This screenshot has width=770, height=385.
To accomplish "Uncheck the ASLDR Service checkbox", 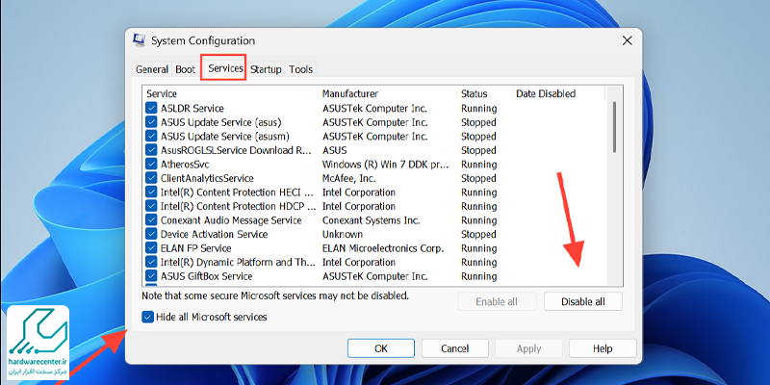I will [151, 108].
